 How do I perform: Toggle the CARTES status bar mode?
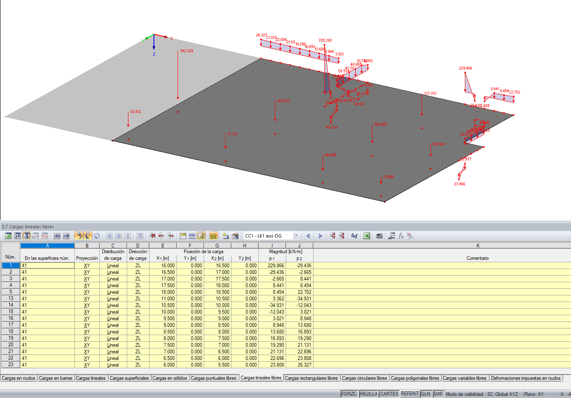pos(389,394)
